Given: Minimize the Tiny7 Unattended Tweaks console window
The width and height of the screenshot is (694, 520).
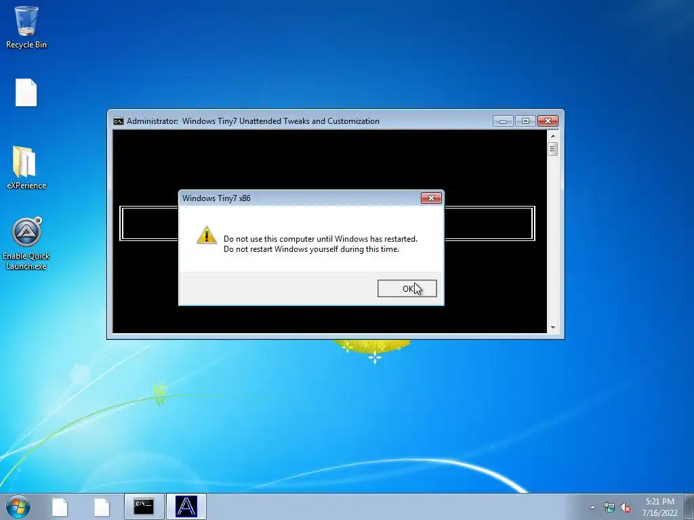Looking at the screenshot, I should [503, 121].
